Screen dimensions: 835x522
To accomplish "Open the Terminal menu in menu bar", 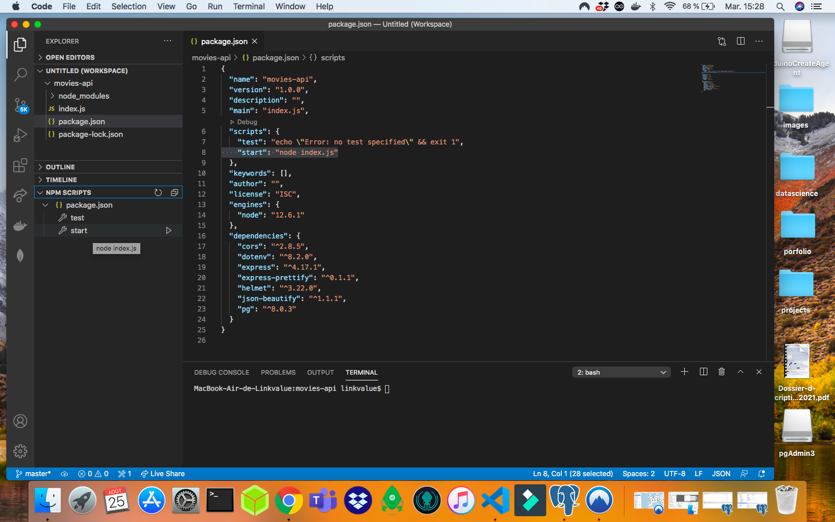I will click(249, 6).
